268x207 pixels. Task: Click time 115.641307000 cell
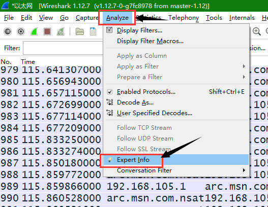[62, 70]
